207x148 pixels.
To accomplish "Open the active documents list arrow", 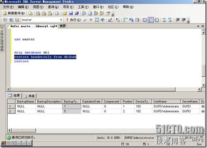I will tap(198, 26).
